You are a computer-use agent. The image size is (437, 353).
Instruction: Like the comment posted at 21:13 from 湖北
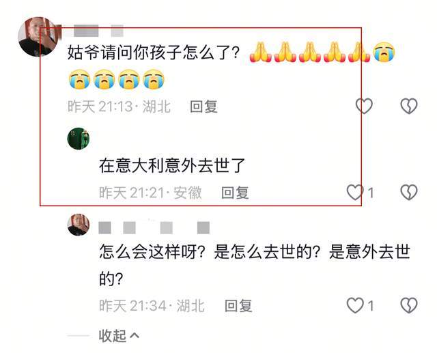(364, 106)
